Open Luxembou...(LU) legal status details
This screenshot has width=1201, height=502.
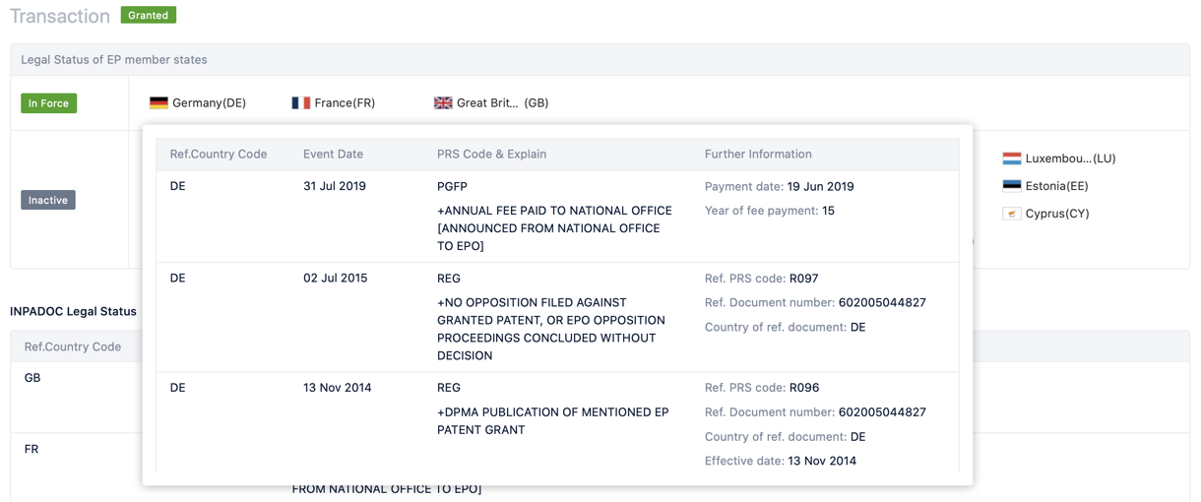(x=1070, y=158)
